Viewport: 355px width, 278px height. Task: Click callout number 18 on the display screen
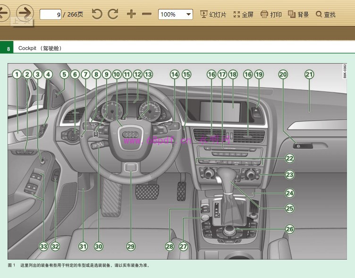point(232,74)
